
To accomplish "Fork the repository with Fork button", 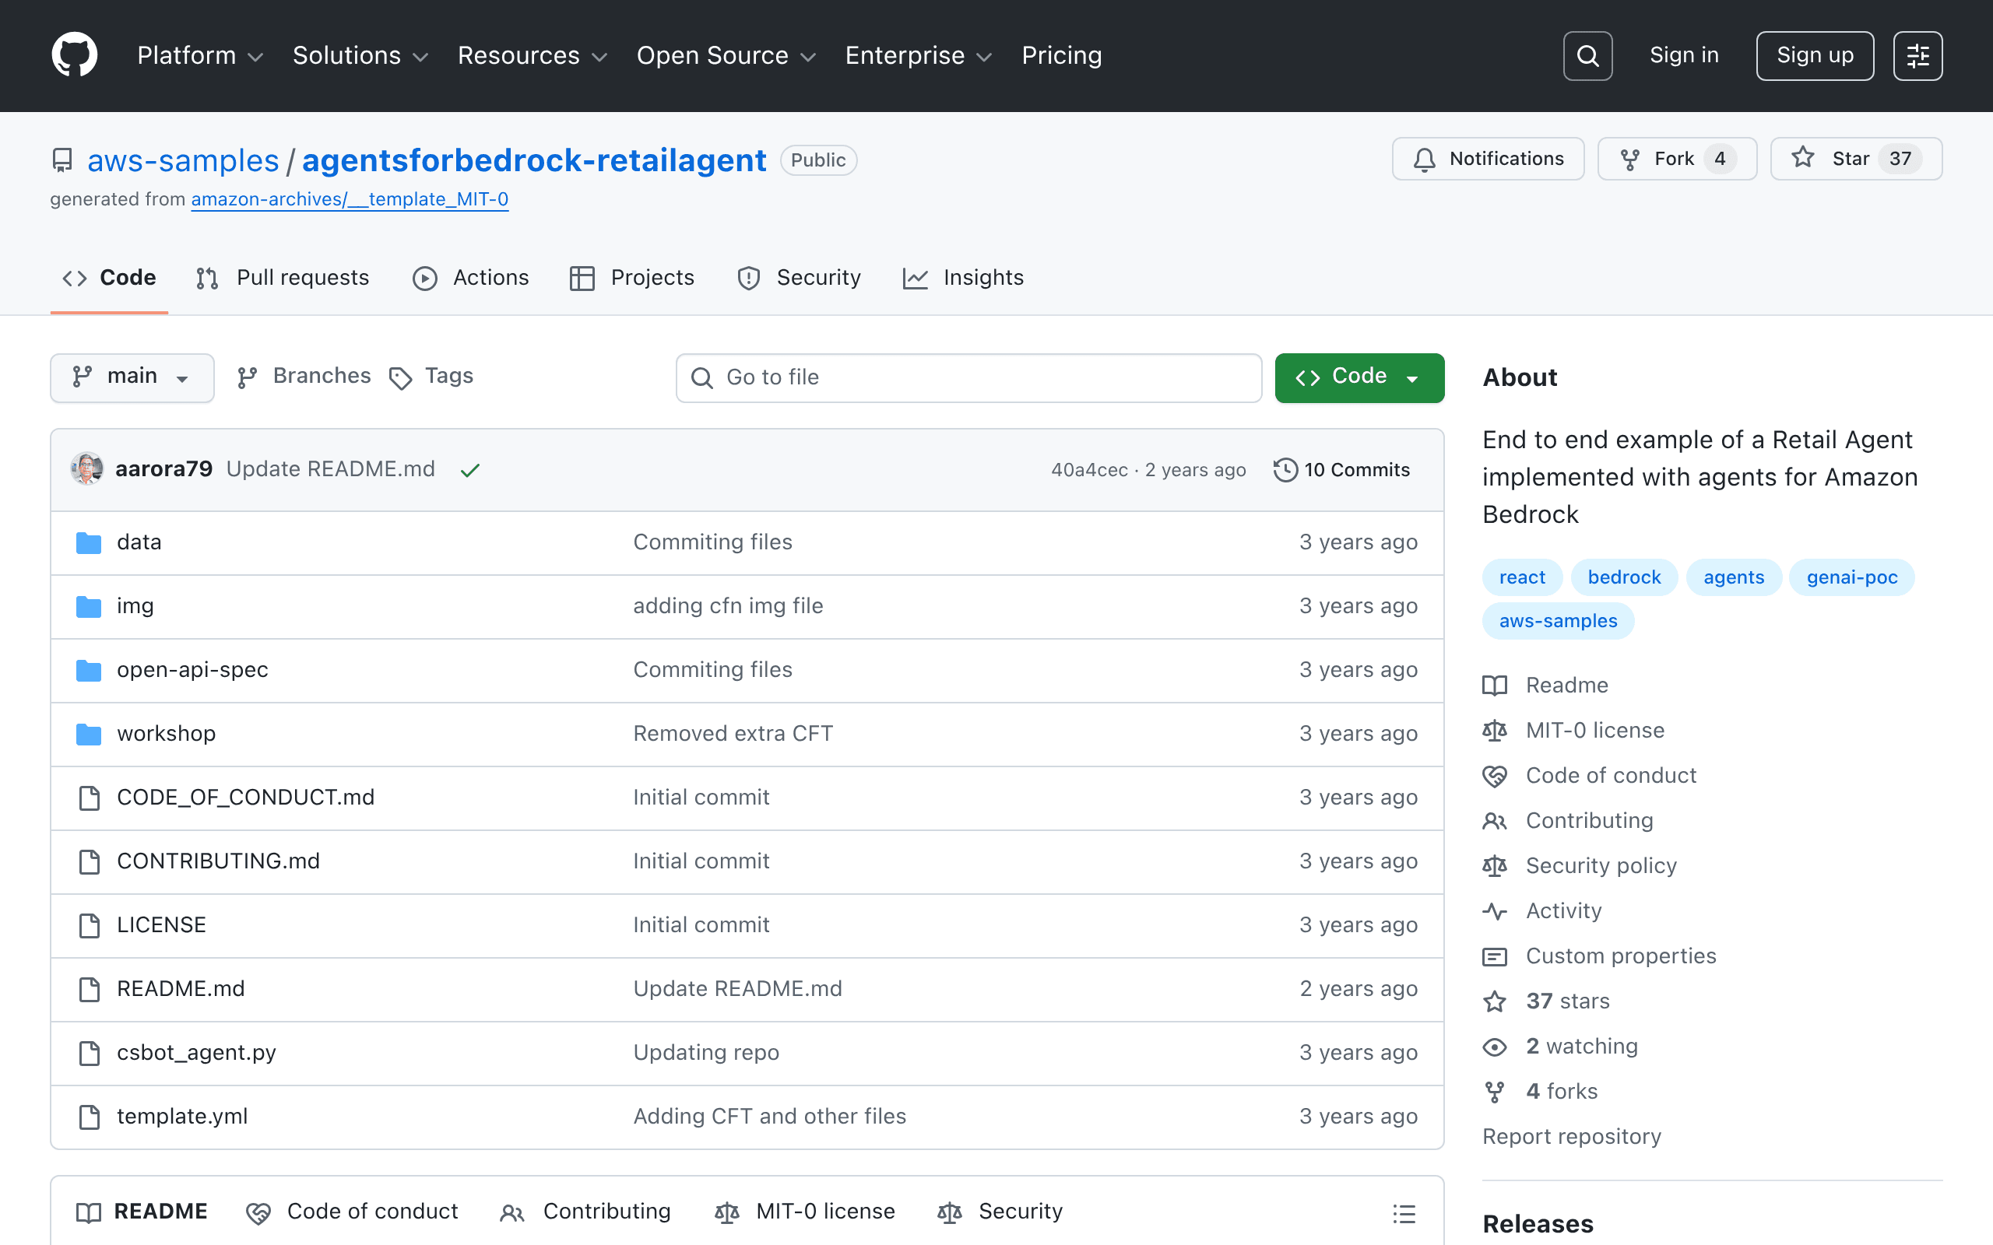I will [1677, 159].
